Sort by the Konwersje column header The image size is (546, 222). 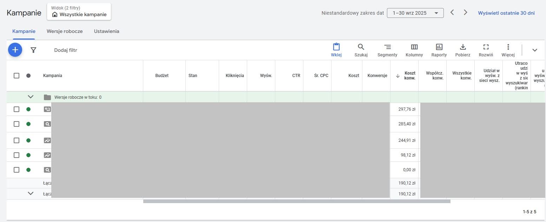tap(377, 76)
